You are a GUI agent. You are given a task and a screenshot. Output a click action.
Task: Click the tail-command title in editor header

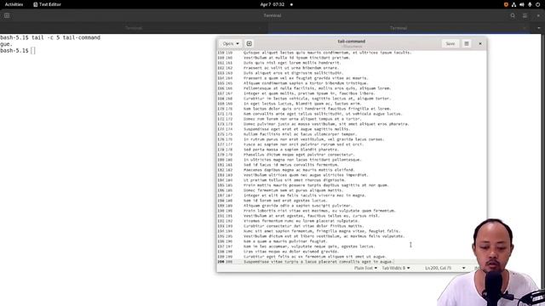point(352,42)
